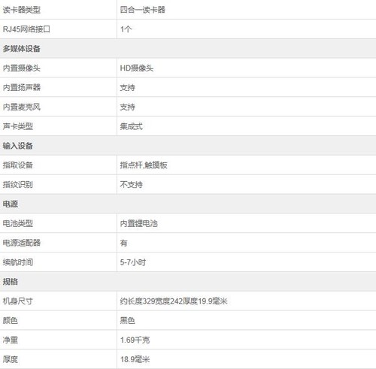376x369 pixels.
Task: Select the 18.9毫米 value
Action: (135, 359)
